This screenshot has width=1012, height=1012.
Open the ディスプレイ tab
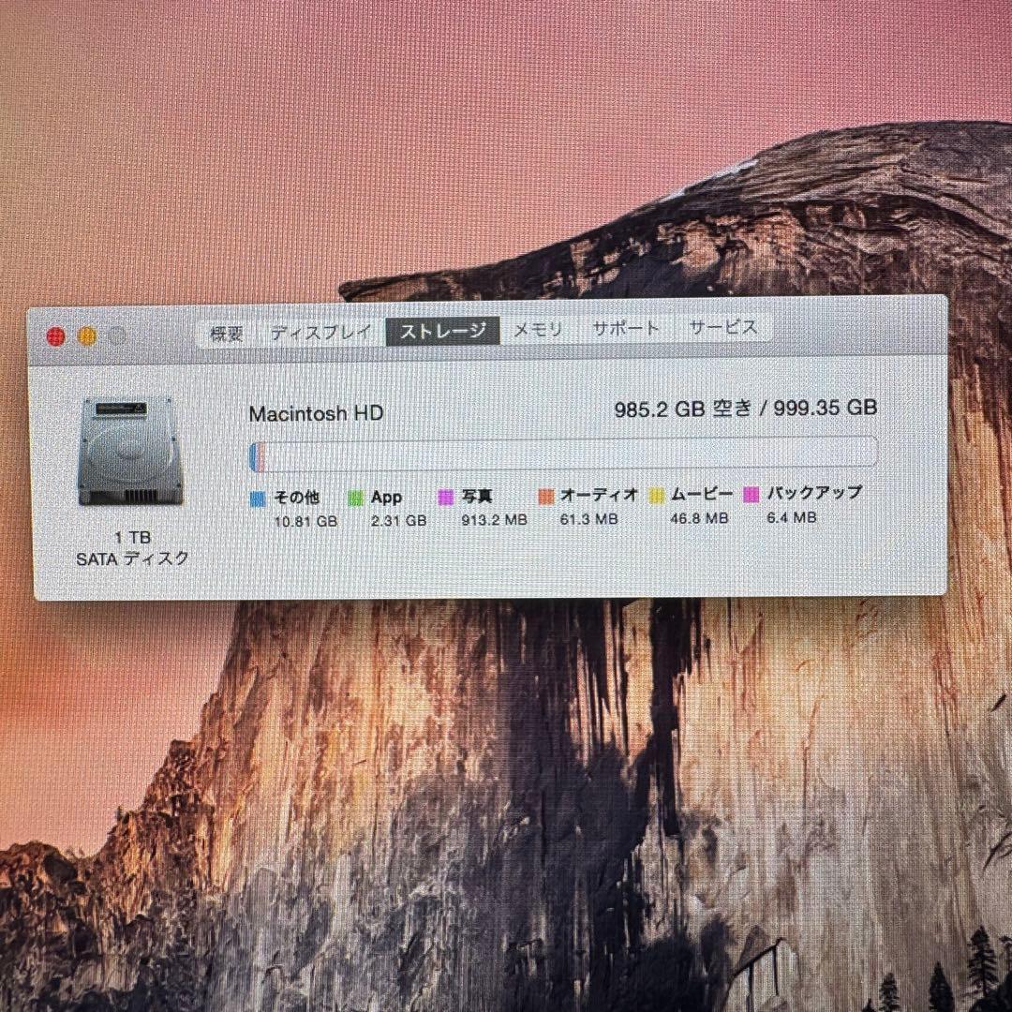[x=320, y=329]
